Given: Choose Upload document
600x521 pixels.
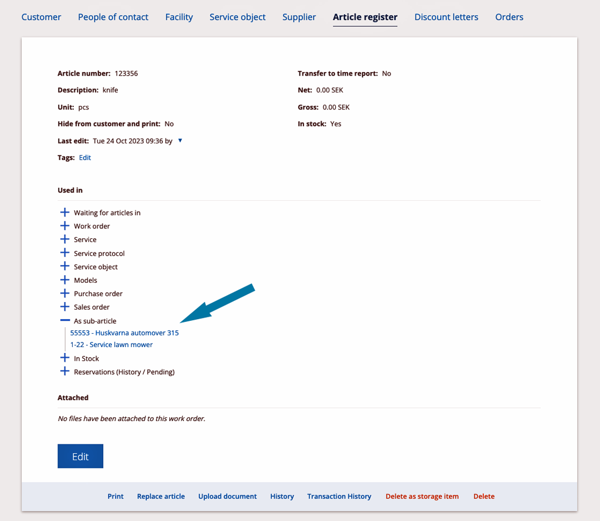Looking at the screenshot, I should pos(227,496).
